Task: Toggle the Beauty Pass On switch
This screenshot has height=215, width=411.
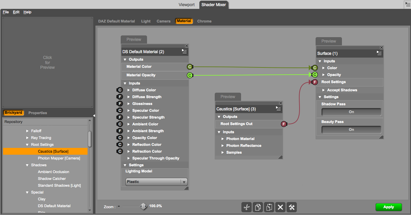Action: [351, 130]
